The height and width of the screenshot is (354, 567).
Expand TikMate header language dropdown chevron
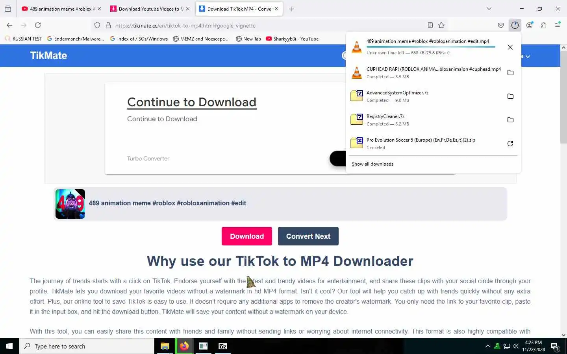(x=528, y=57)
